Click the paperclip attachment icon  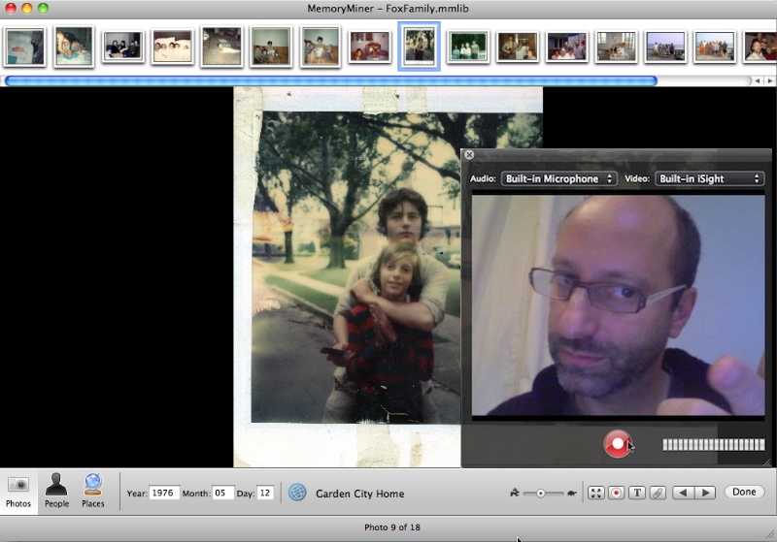tap(658, 493)
